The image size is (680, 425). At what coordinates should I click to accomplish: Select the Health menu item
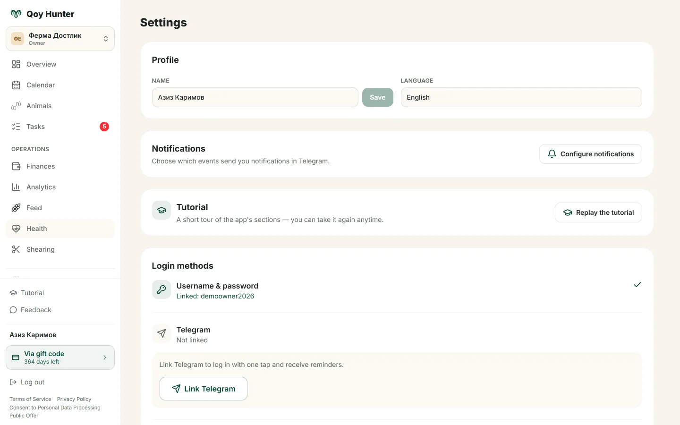[x=60, y=229]
